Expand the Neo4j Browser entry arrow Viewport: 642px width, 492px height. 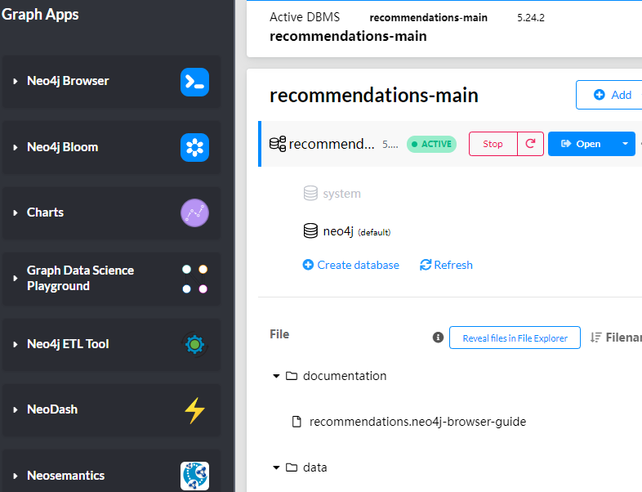point(16,81)
